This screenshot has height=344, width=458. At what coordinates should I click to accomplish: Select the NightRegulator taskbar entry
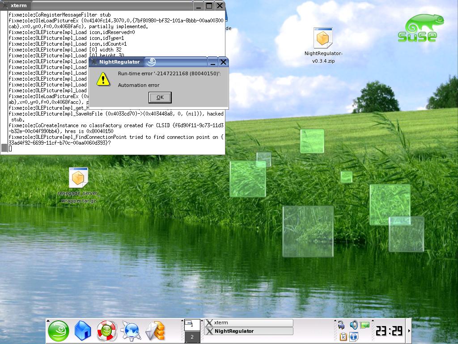(x=248, y=331)
